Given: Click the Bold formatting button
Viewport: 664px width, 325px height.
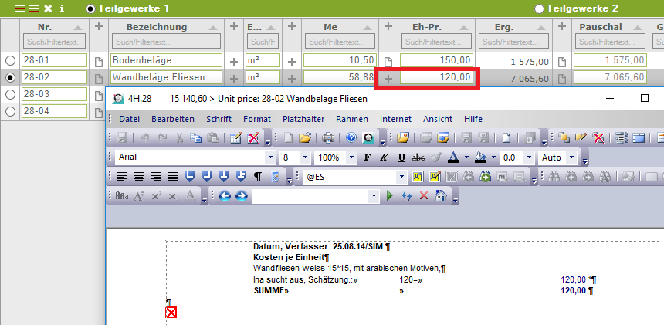Looking at the screenshot, I should (x=368, y=157).
